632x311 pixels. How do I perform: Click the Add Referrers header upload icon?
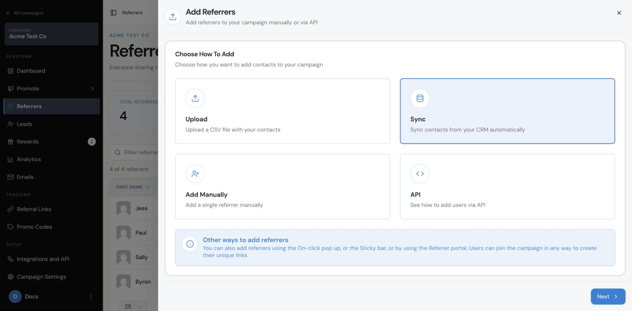[173, 16]
